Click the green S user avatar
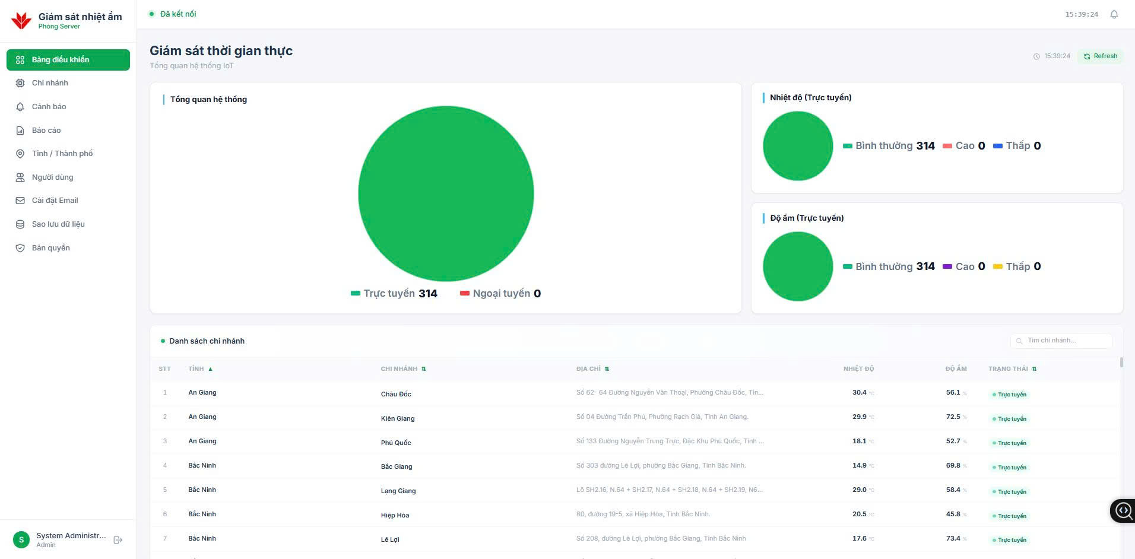Screen dimensions: 1135x559 [x=21, y=539]
